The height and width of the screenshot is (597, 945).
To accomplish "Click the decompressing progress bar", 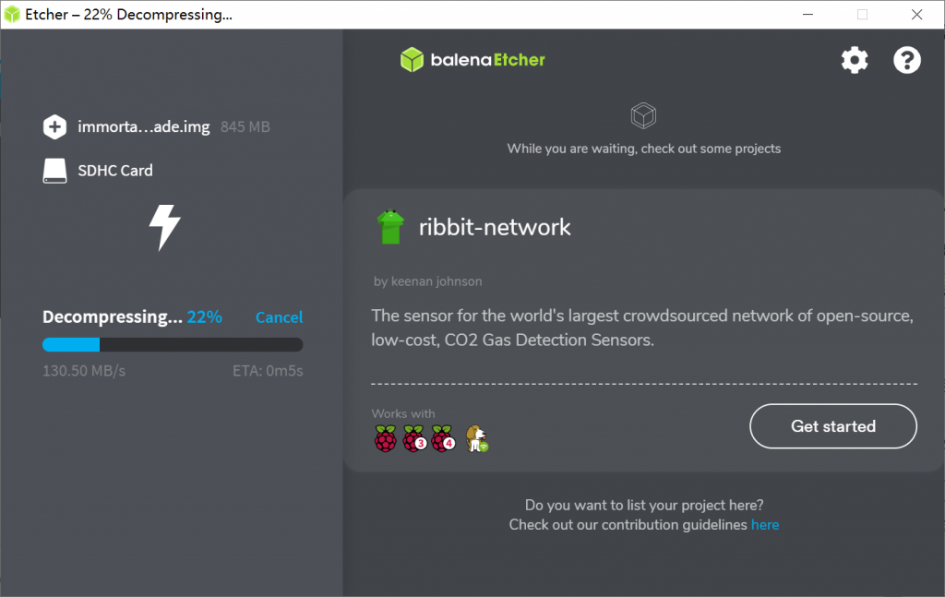I will coord(173,345).
